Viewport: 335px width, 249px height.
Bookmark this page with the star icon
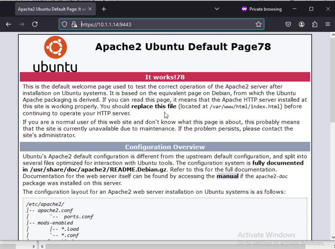[x=259, y=24]
